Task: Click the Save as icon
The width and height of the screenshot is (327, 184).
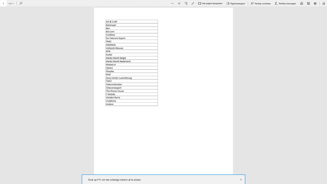Action: click(x=315, y=3)
